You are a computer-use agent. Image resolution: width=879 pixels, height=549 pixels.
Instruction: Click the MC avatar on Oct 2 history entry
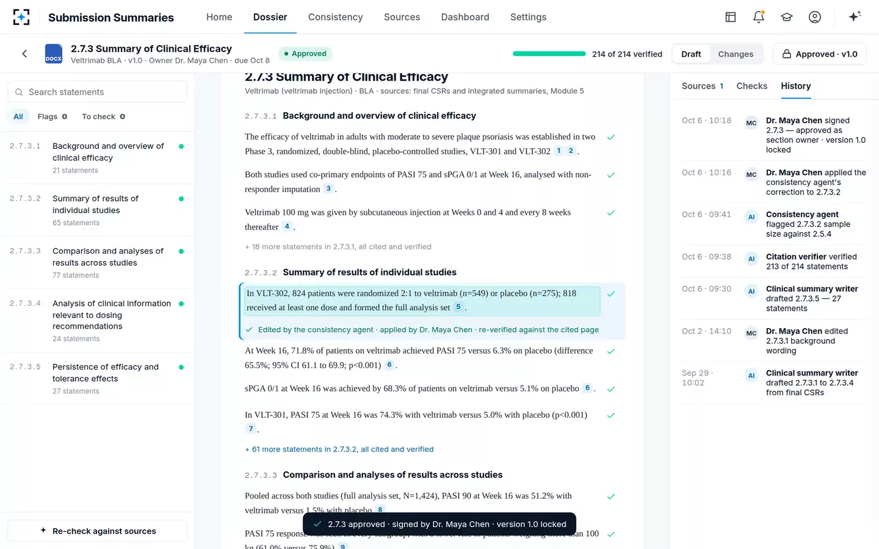tap(751, 333)
